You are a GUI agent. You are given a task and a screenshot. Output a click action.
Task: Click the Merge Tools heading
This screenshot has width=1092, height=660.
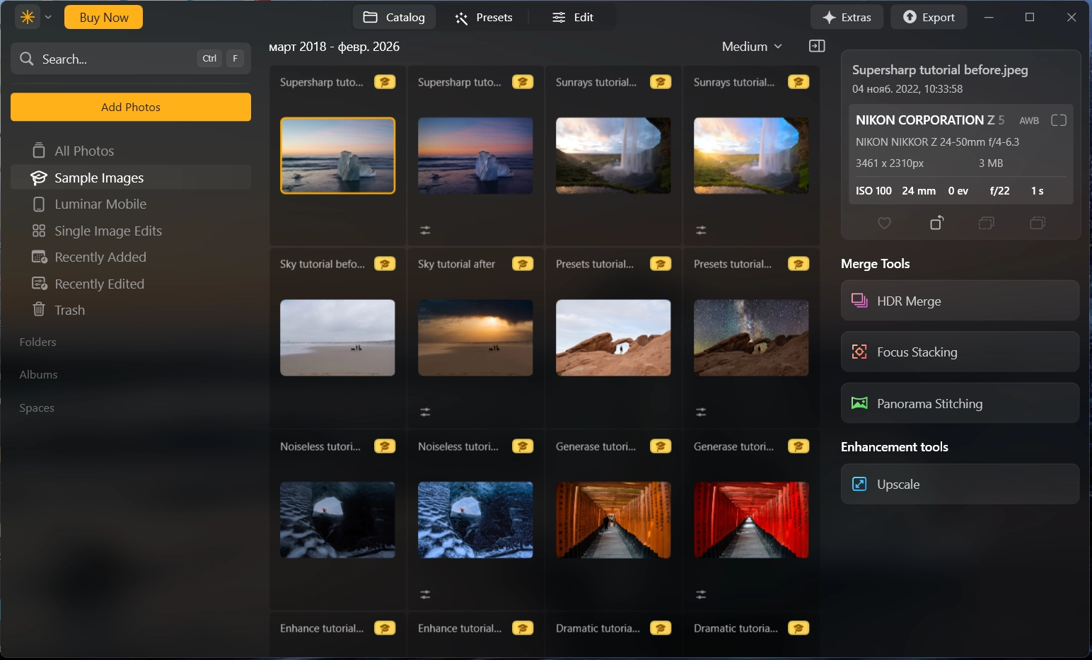pos(876,263)
